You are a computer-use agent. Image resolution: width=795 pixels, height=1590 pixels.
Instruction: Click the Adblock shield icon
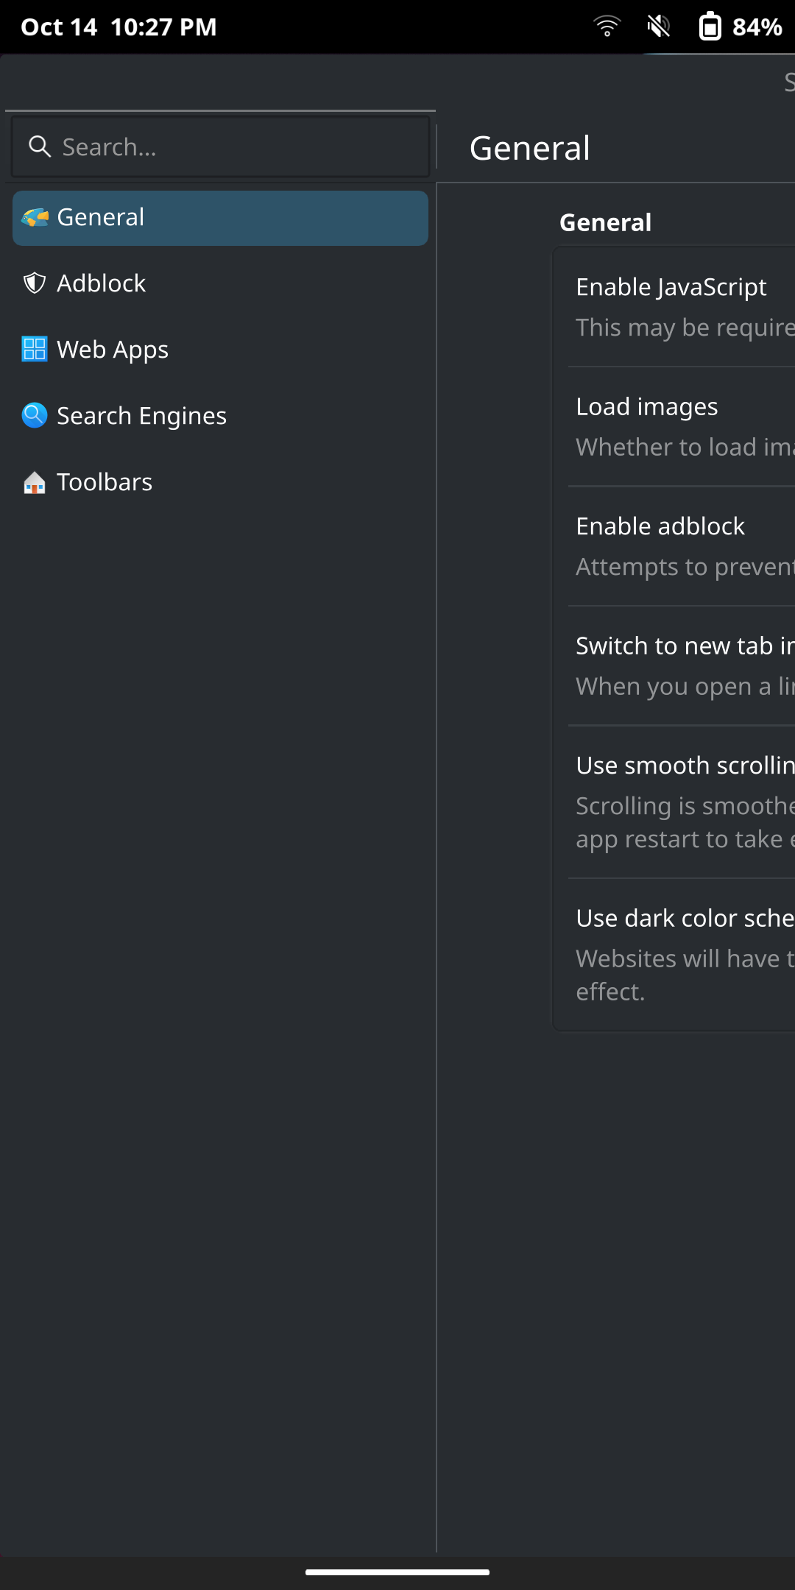pos(35,283)
